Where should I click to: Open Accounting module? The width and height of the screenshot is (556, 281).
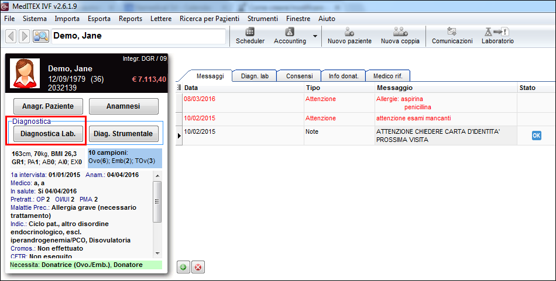290,36
